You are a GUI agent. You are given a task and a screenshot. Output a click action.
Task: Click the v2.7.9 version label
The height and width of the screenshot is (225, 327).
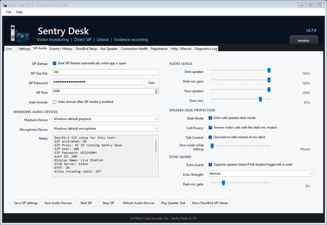point(311,30)
